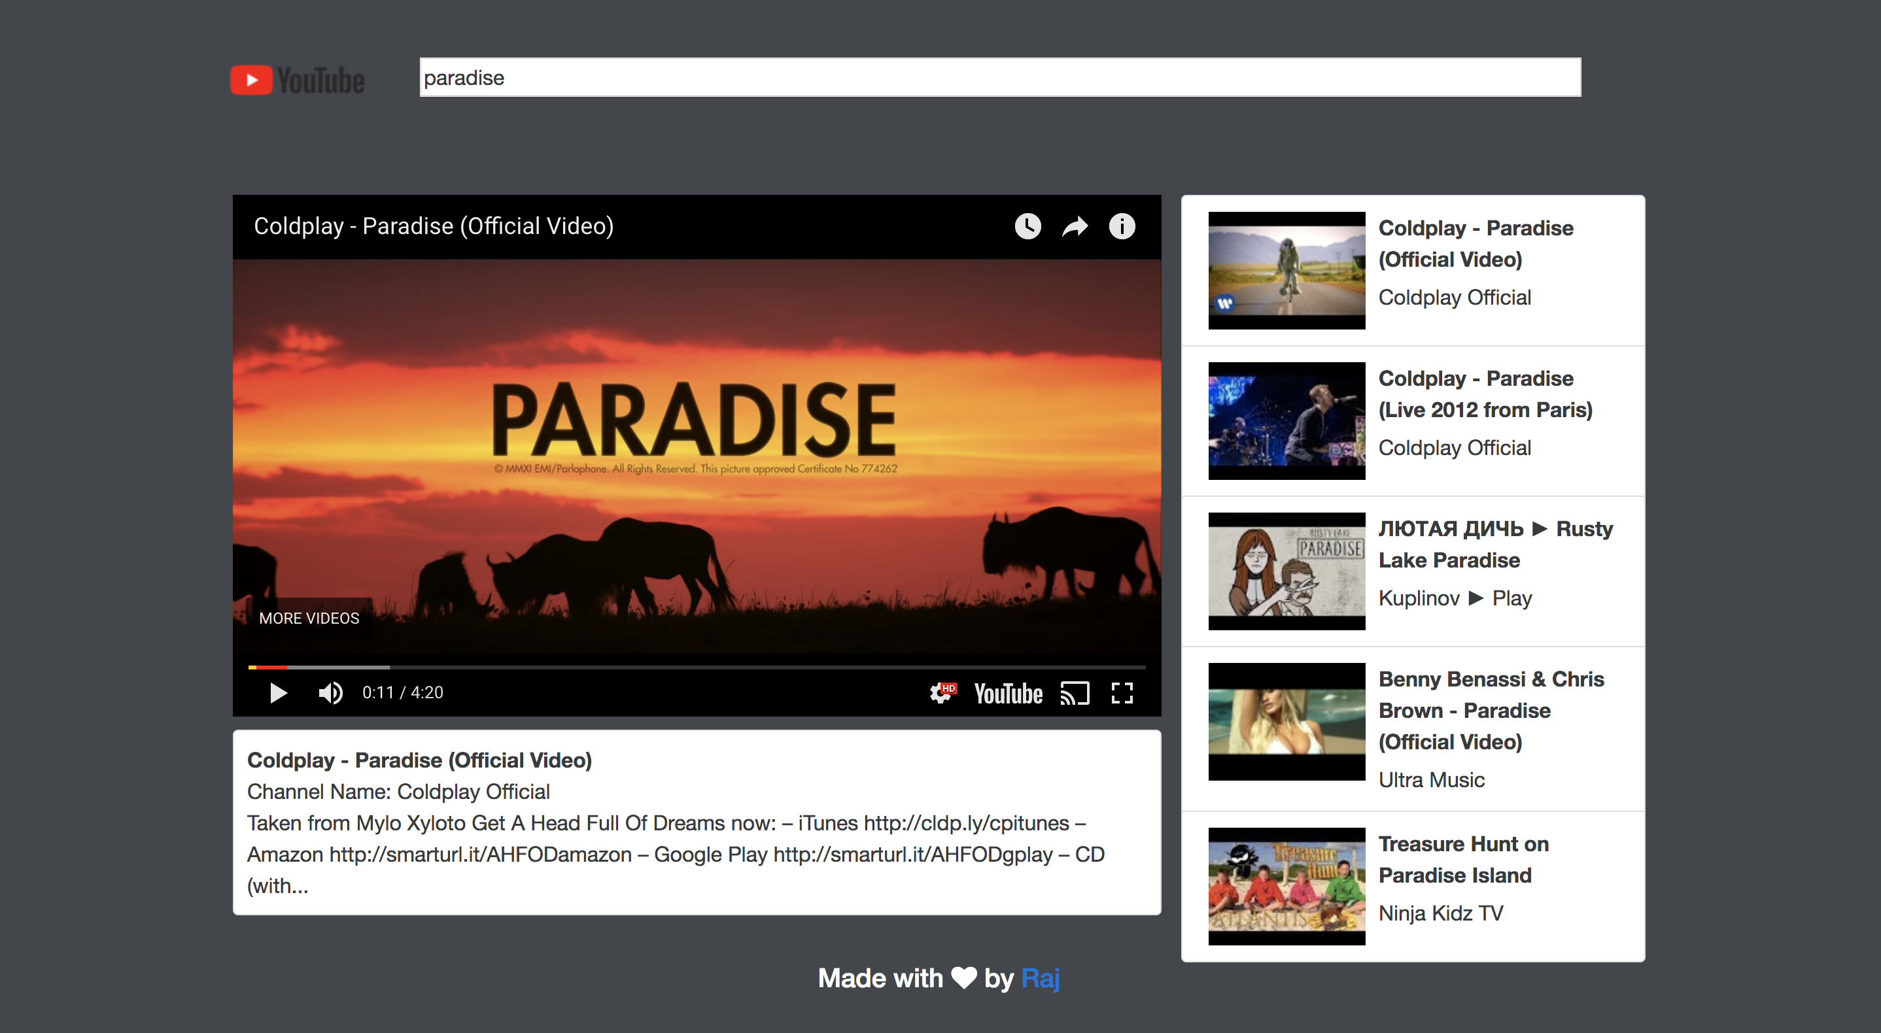Click the watch later clock icon
This screenshot has width=1881, height=1033.
(1028, 226)
